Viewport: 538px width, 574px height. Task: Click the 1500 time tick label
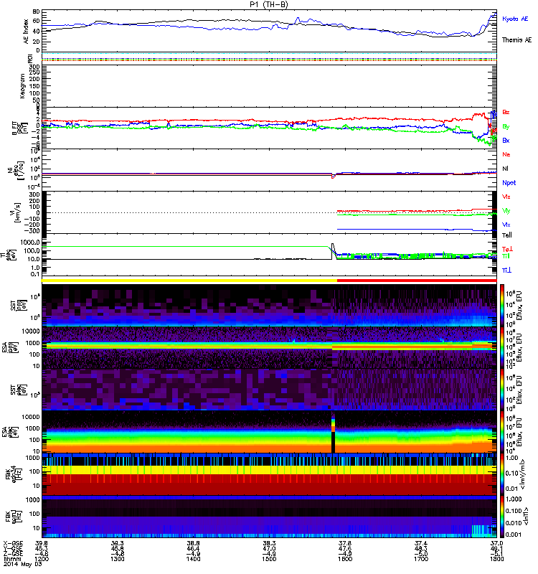click(x=269, y=559)
